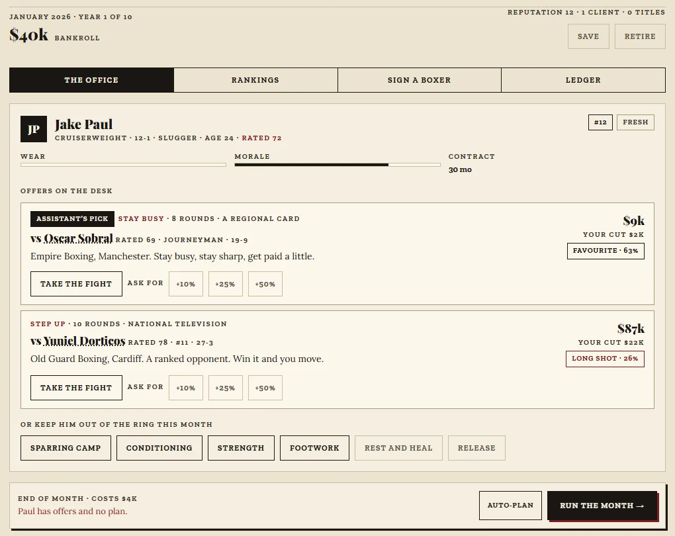Open the Sign a Boxer tab
This screenshot has width=675, height=536.
click(x=420, y=80)
